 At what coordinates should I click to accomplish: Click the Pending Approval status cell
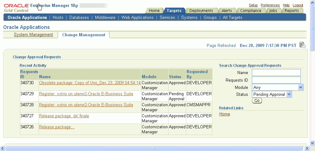tap(176, 96)
